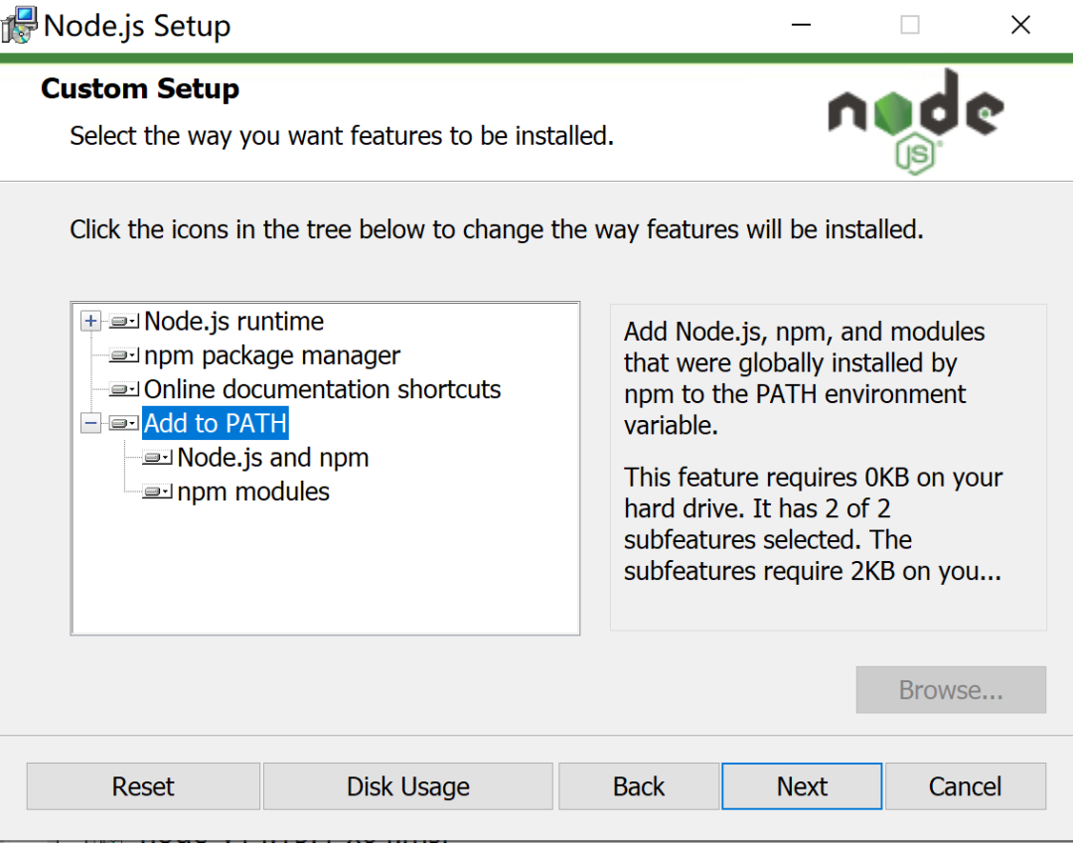The width and height of the screenshot is (1073, 843).
Task: Select the npm package manager tree item
Action: 271,355
